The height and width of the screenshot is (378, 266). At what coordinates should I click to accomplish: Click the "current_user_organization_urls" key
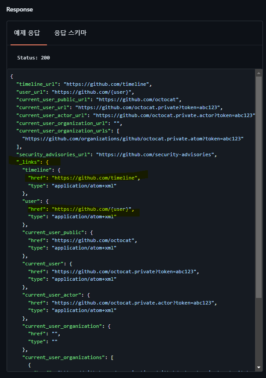click(63, 131)
